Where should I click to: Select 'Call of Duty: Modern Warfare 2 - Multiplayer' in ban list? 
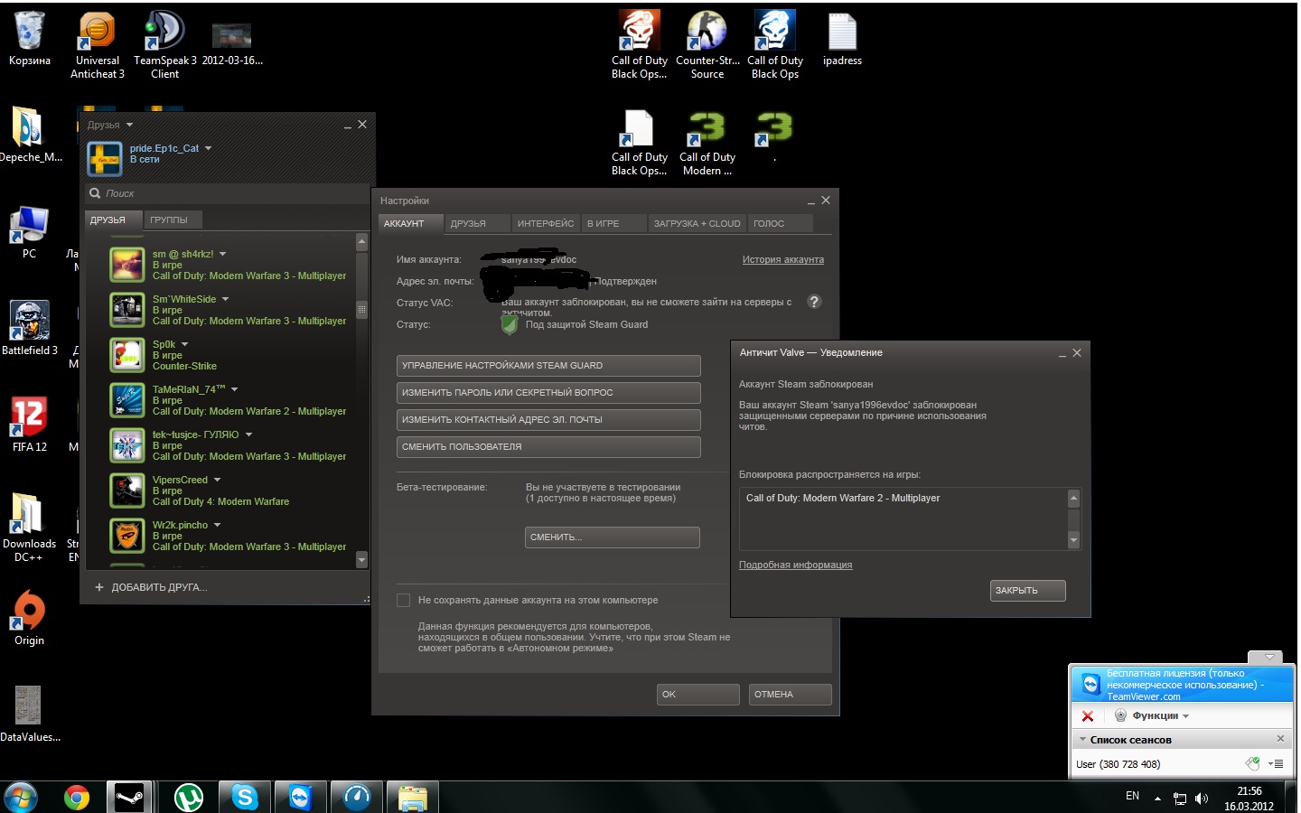click(x=842, y=498)
